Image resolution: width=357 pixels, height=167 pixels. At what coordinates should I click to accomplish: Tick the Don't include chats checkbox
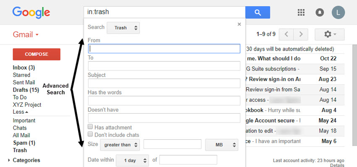tap(90, 134)
